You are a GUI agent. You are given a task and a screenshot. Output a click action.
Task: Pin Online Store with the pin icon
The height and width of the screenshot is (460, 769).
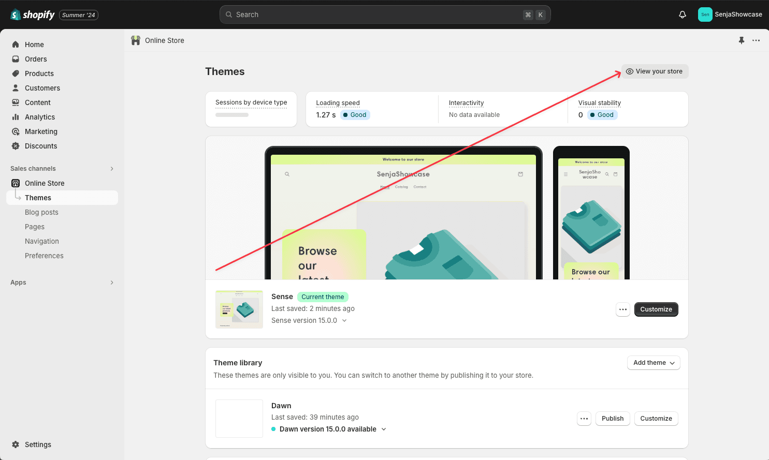[x=742, y=40]
